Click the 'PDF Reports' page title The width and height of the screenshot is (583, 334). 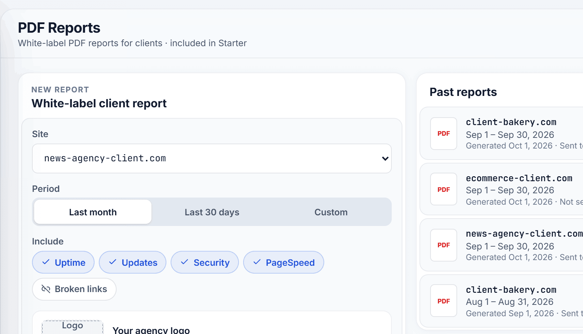[x=59, y=28]
